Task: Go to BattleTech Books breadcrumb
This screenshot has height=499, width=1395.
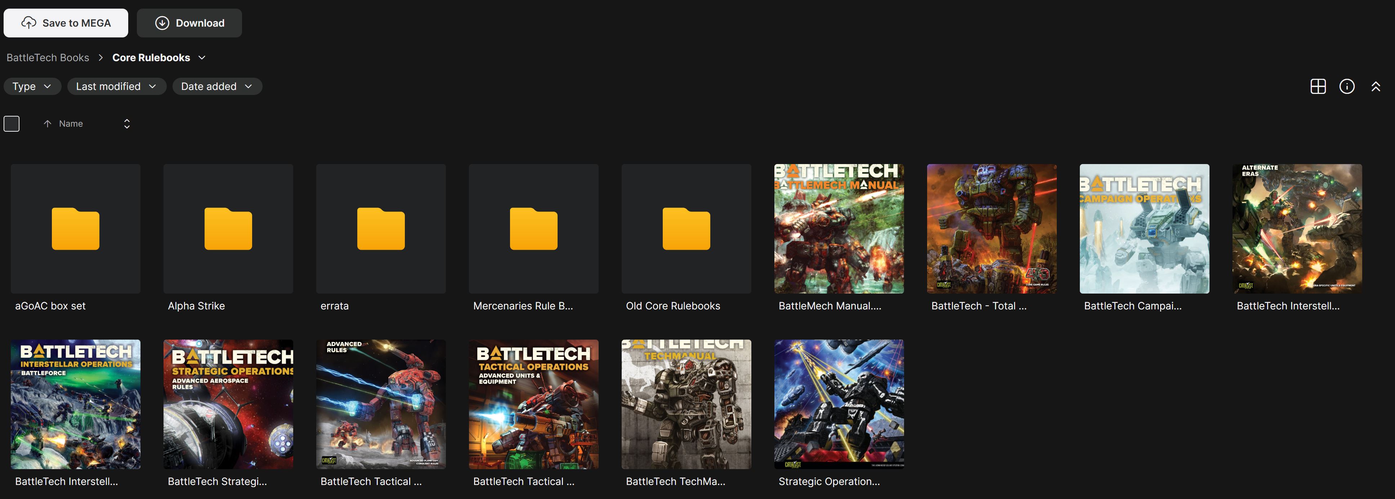Action: (48, 57)
